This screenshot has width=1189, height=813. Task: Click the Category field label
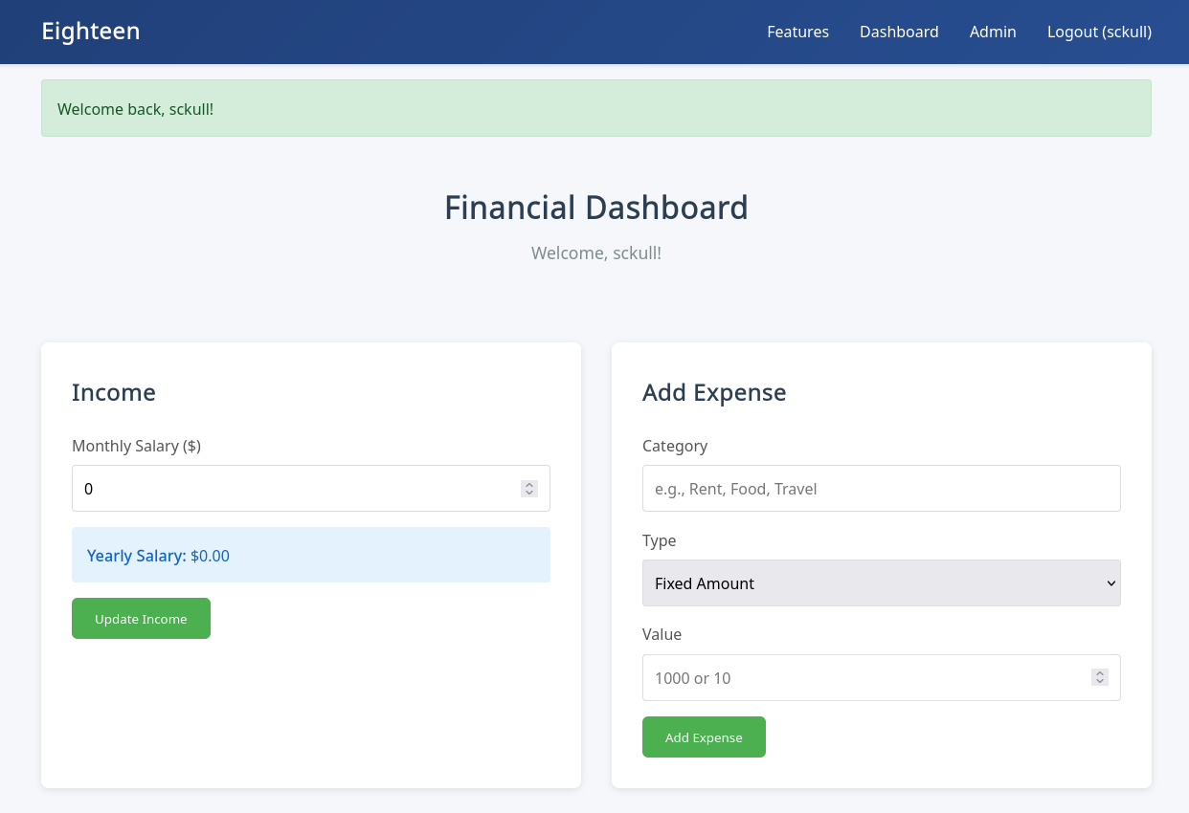[x=675, y=446]
